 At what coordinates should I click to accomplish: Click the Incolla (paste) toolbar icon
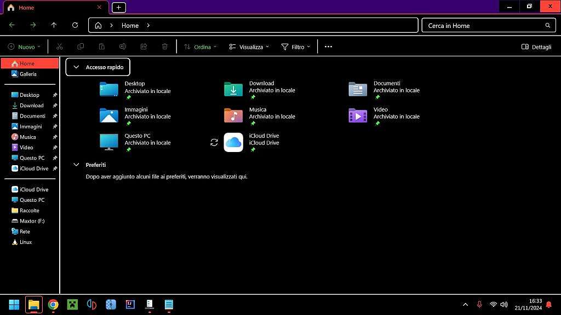(x=102, y=46)
